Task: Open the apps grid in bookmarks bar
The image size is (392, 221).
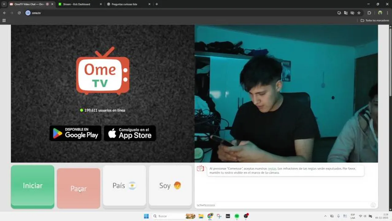Action: (x=4, y=21)
